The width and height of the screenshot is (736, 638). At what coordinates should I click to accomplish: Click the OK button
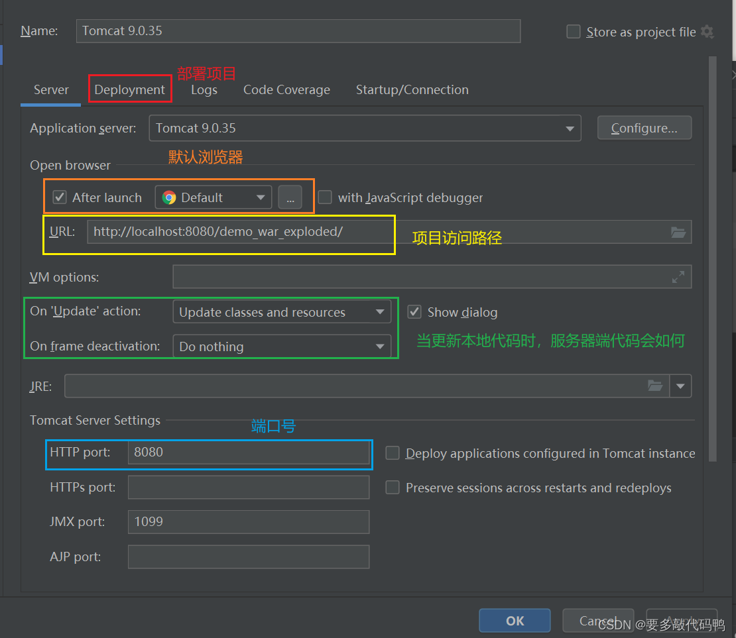coord(515,620)
